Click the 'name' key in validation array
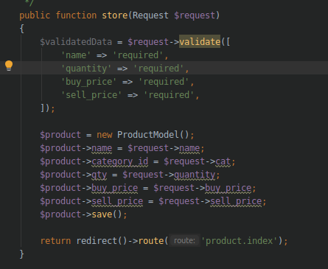The width and height of the screenshot is (328, 269). point(76,55)
